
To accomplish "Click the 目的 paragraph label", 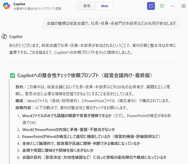I will click(19, 87).
